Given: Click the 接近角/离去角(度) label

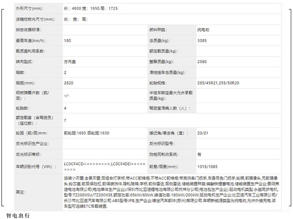Looking at the screenshot, I should click(x=169, y=133).
